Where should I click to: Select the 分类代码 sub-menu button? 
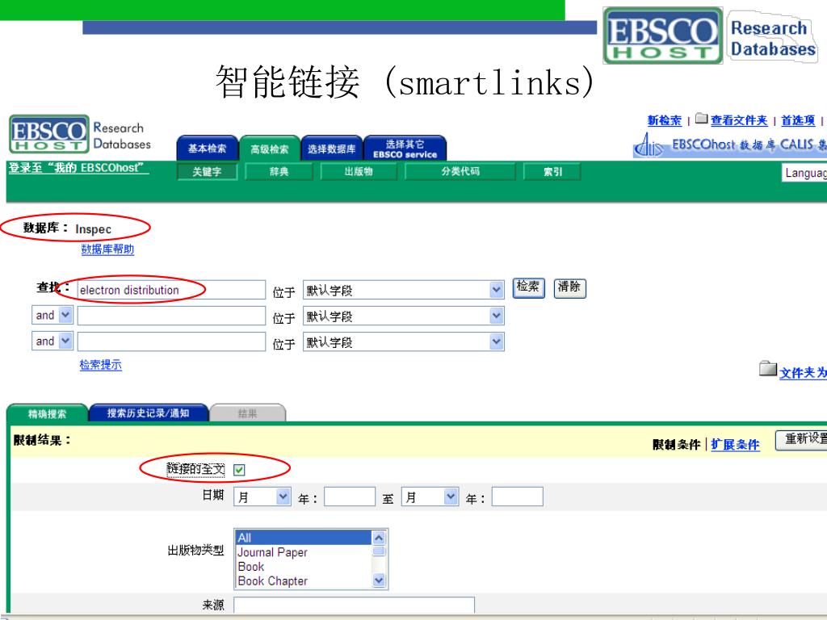(460, 171)
